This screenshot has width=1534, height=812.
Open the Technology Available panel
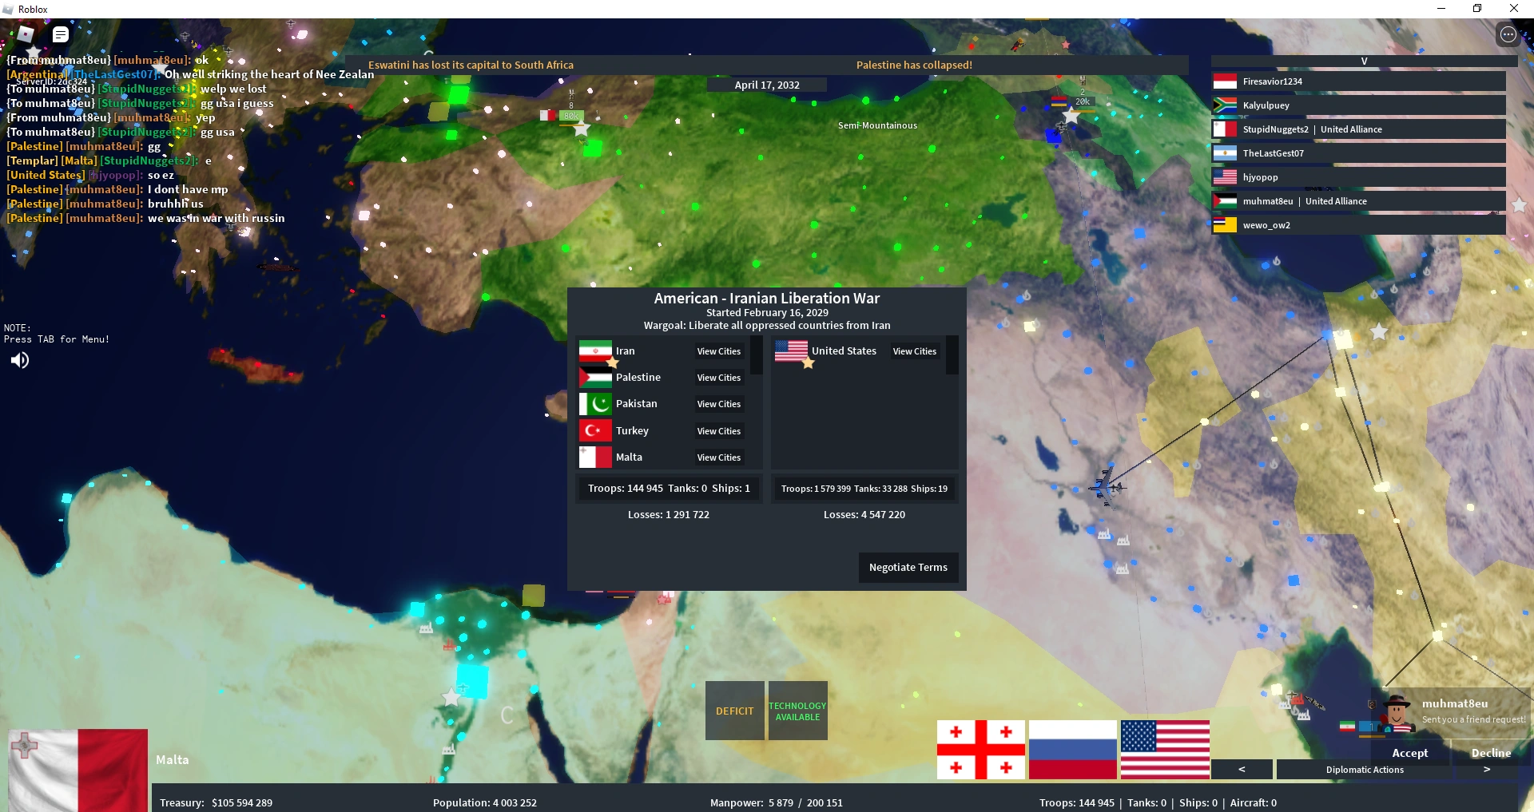pos(797,710)
